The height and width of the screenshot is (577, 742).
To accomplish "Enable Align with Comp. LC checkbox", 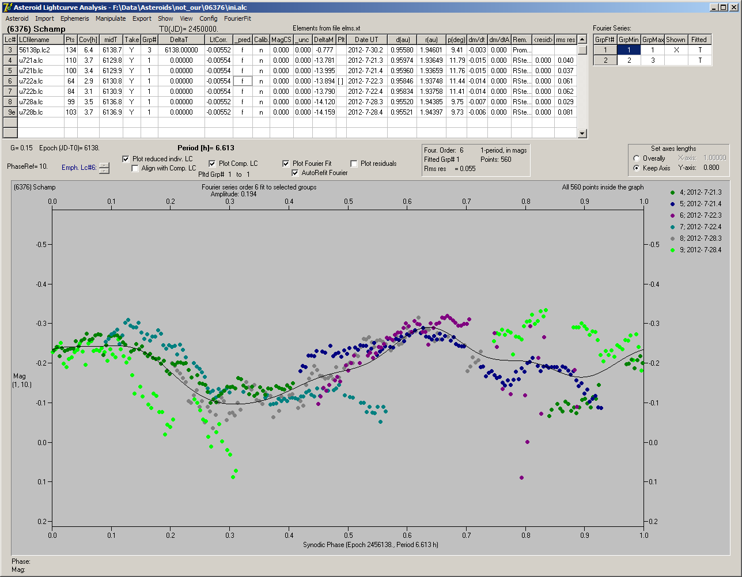I will [135, 168].
